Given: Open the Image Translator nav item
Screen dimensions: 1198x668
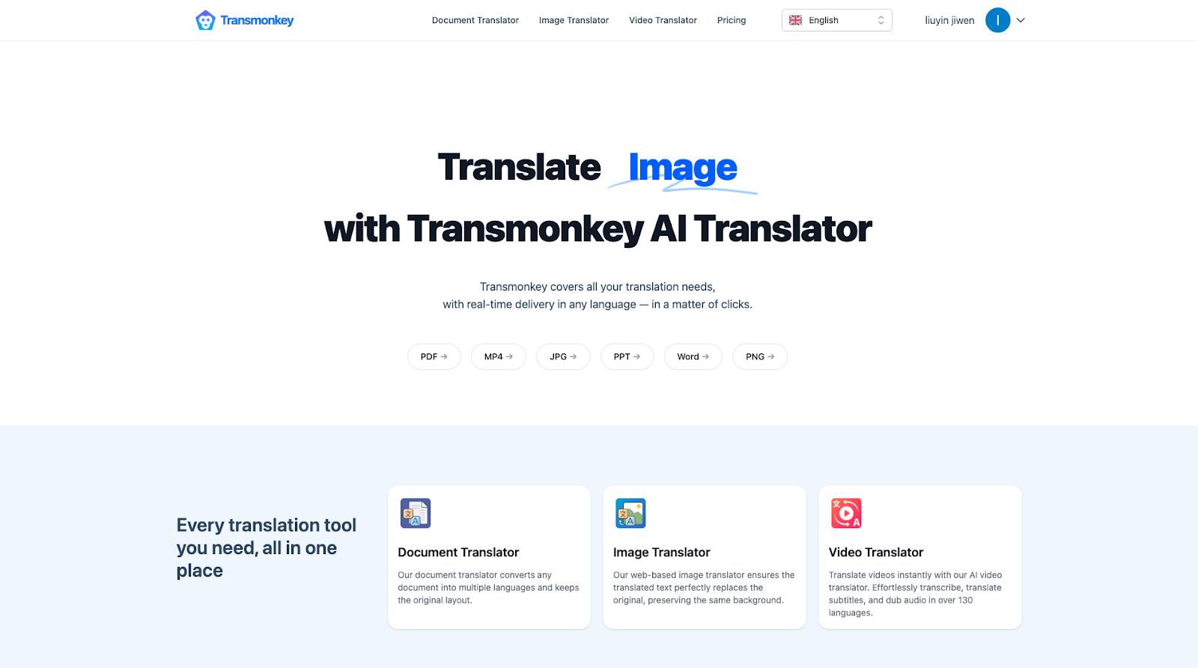Looking at the screenshot, I should 574,20.
